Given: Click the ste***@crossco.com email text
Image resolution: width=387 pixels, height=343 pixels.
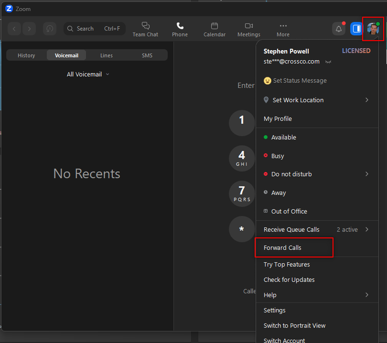Looking at the screenshot, I should [x=291, y=62].
